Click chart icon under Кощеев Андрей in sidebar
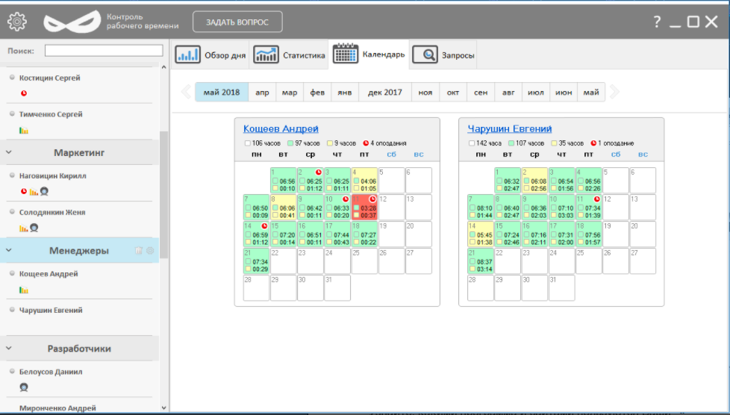 [24, 290]
